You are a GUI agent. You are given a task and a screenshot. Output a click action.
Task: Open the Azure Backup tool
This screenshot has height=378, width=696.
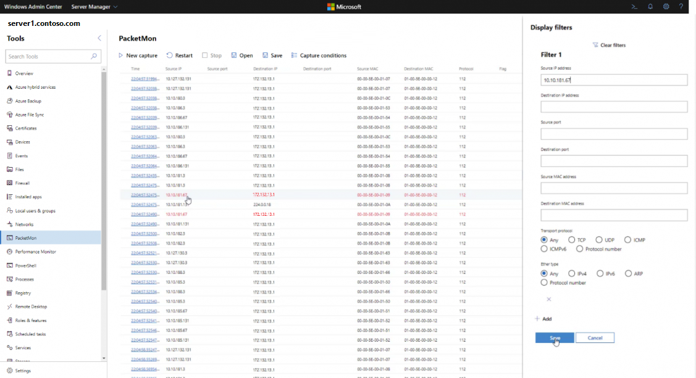pos(28,101)
